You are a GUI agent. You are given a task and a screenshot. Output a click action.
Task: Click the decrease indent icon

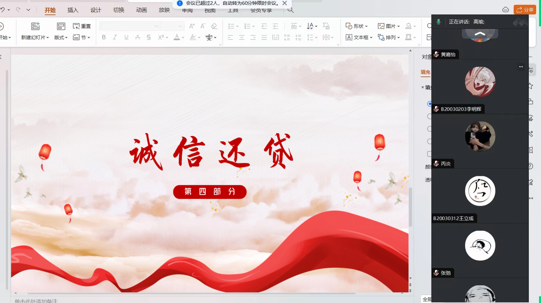click(264, 26)
